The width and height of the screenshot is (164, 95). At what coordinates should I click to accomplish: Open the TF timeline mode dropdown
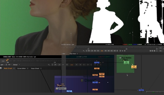(x=10, y=65)
